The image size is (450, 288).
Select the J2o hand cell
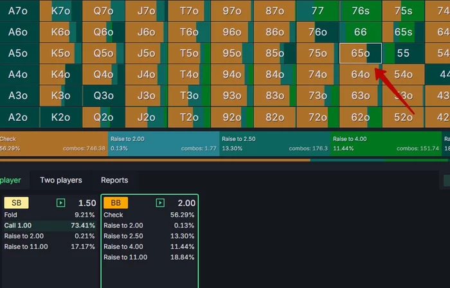146,117
